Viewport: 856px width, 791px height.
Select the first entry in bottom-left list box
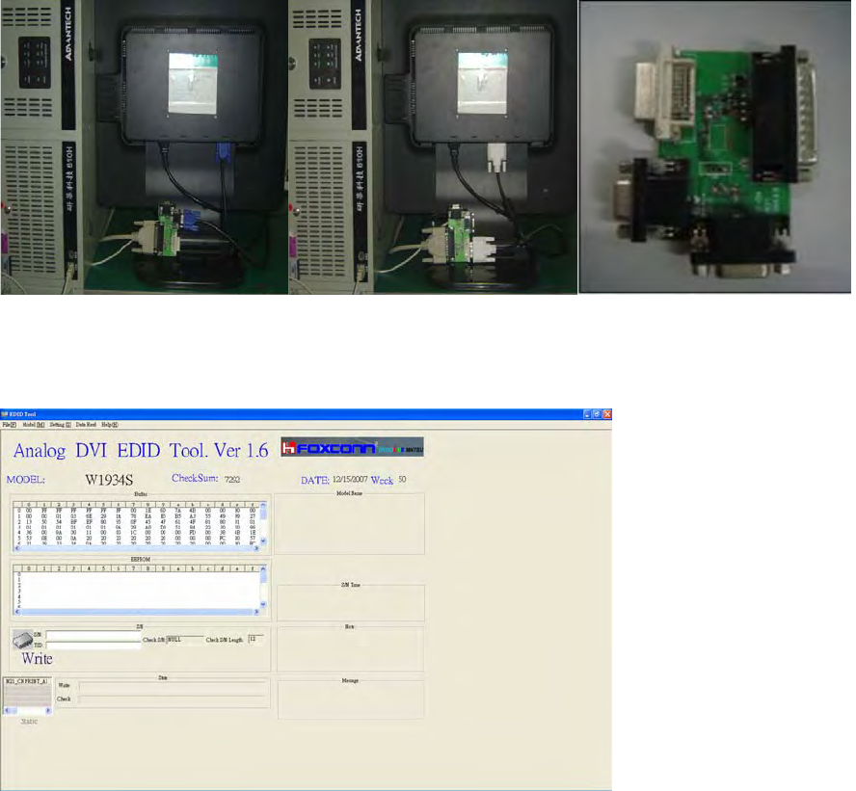click(x=26, y=681)
